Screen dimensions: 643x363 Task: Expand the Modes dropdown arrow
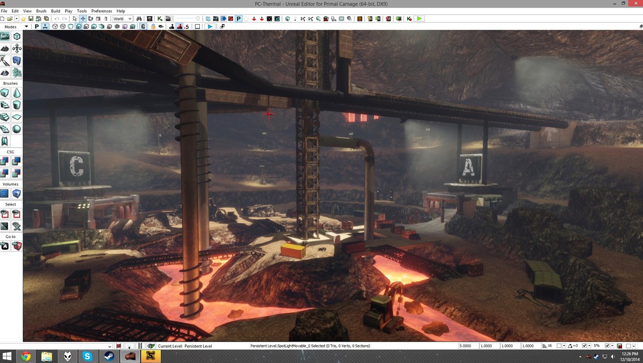28,26
